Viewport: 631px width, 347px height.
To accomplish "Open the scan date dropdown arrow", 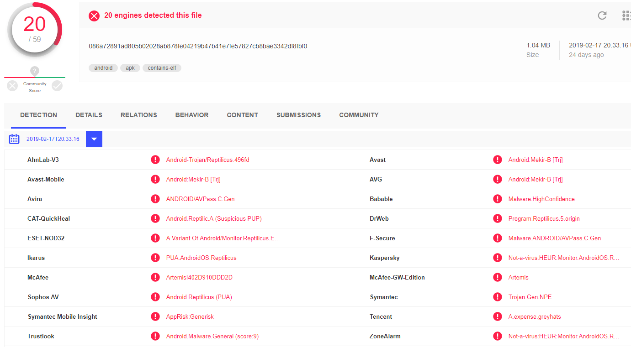I will click(x=94, y=139).
